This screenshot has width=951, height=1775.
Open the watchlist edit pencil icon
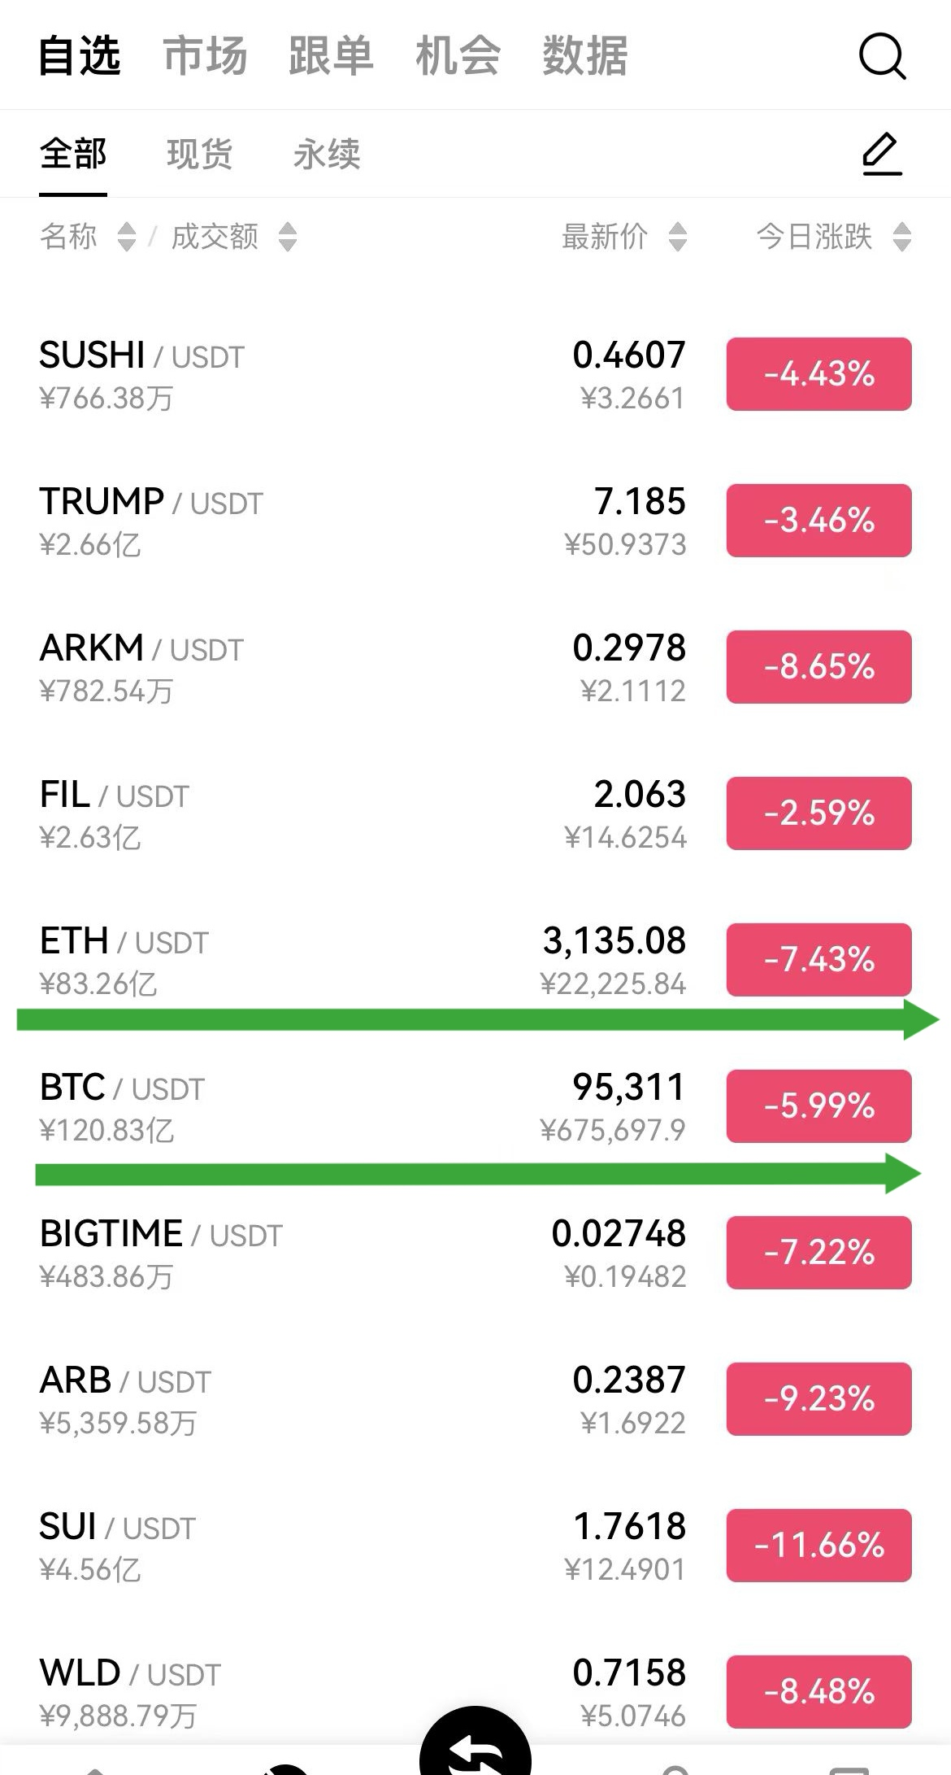point(882,154)
